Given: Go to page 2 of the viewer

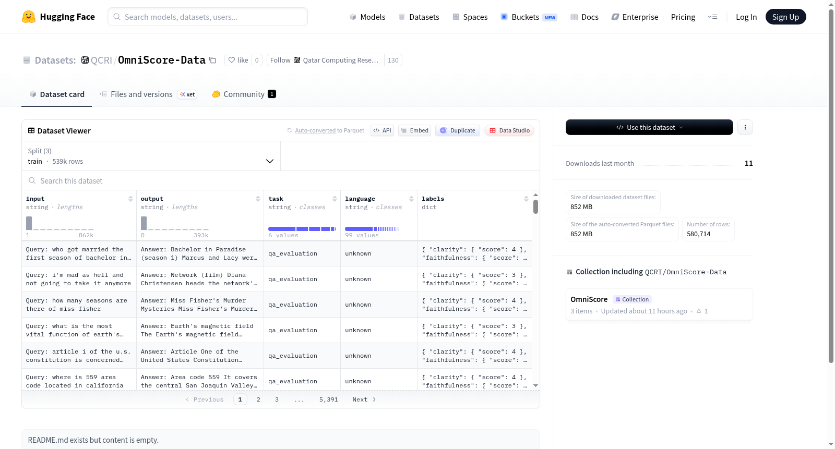Looking at the screenshot, I should click(x=258, y=399).
